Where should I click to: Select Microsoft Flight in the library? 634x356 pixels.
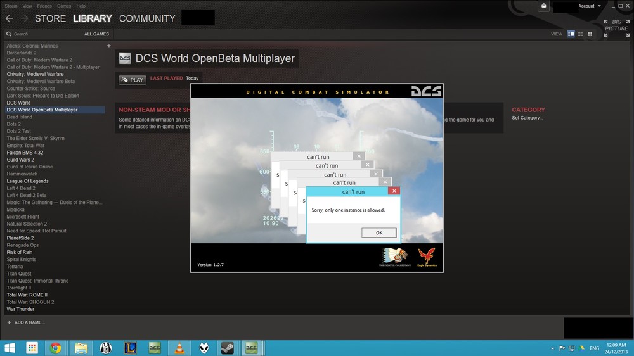[x=23, y=217]
